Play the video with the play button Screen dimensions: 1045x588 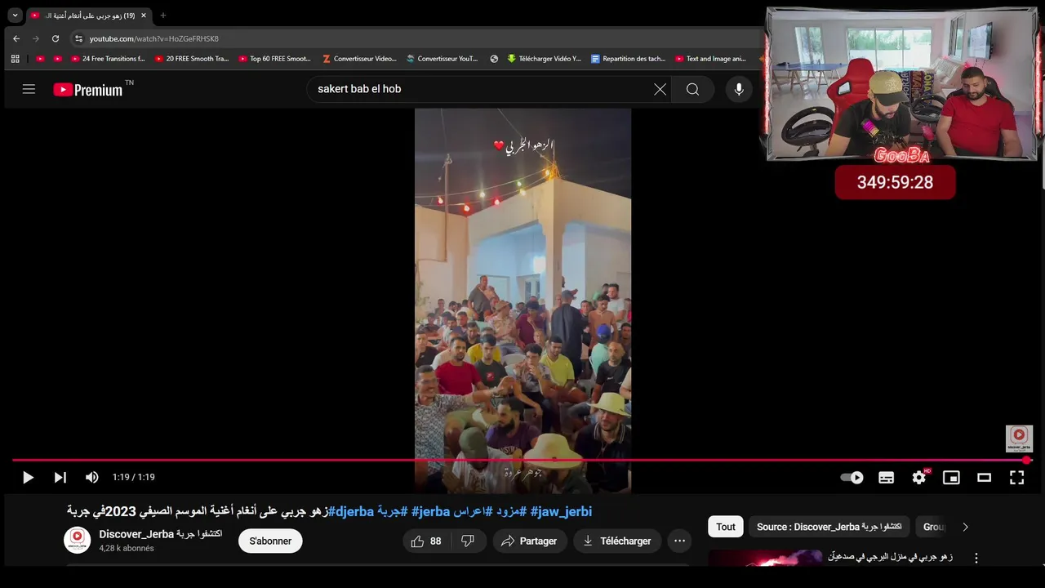[x=28, y=477]
